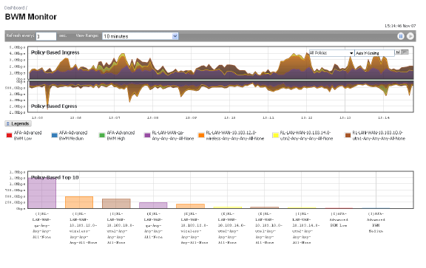Click the Refresh every seconds field

click(x=46, y=36)
